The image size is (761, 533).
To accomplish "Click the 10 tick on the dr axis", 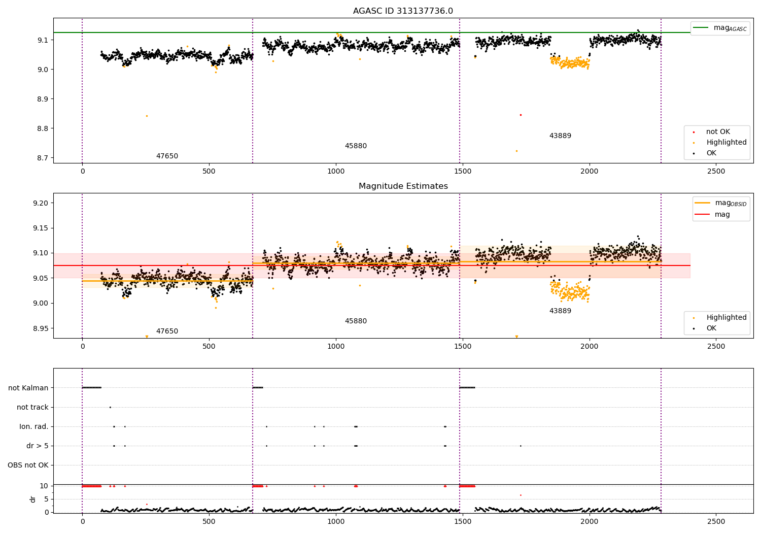I will pos(44,486).
